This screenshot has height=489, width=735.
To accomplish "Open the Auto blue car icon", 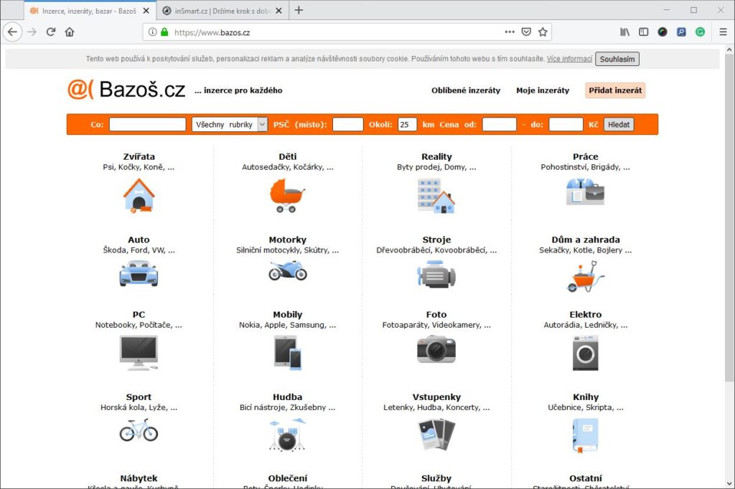I will click(139, 274).
